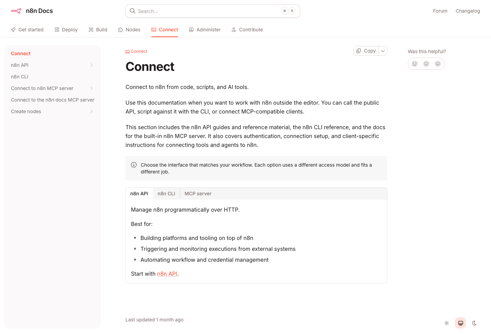This screenshot has width=491, height=334.
Task: Select the n8n API content tab
Action: pyautogui.click(x=139, y=194)
